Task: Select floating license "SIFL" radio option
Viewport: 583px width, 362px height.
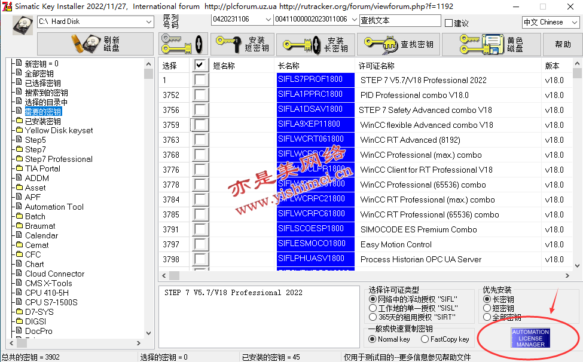Action: tap(373, 299)
